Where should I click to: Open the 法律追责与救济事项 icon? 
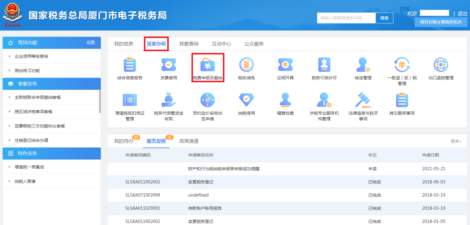tap(363, 101)
